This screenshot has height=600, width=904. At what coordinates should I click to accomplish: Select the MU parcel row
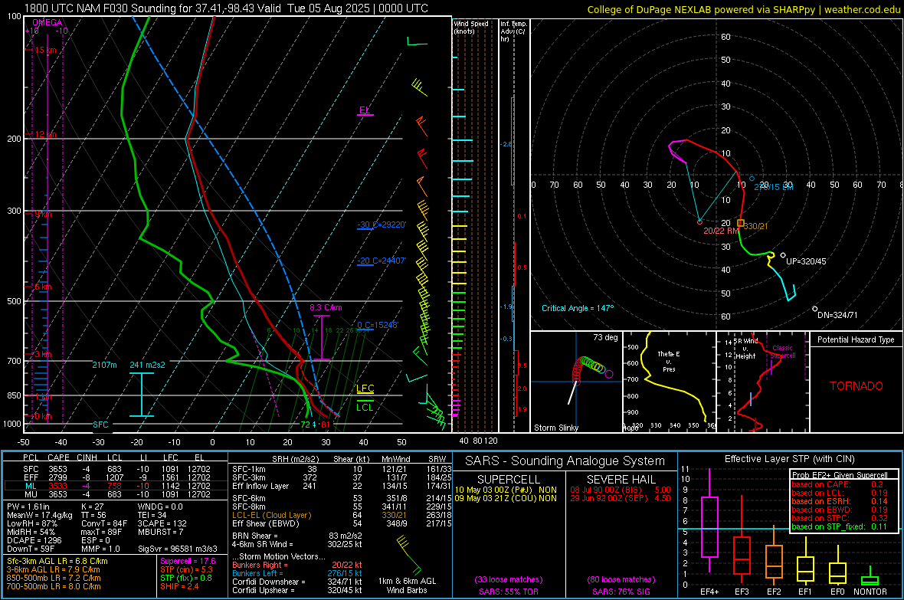(x=116, y=494)
